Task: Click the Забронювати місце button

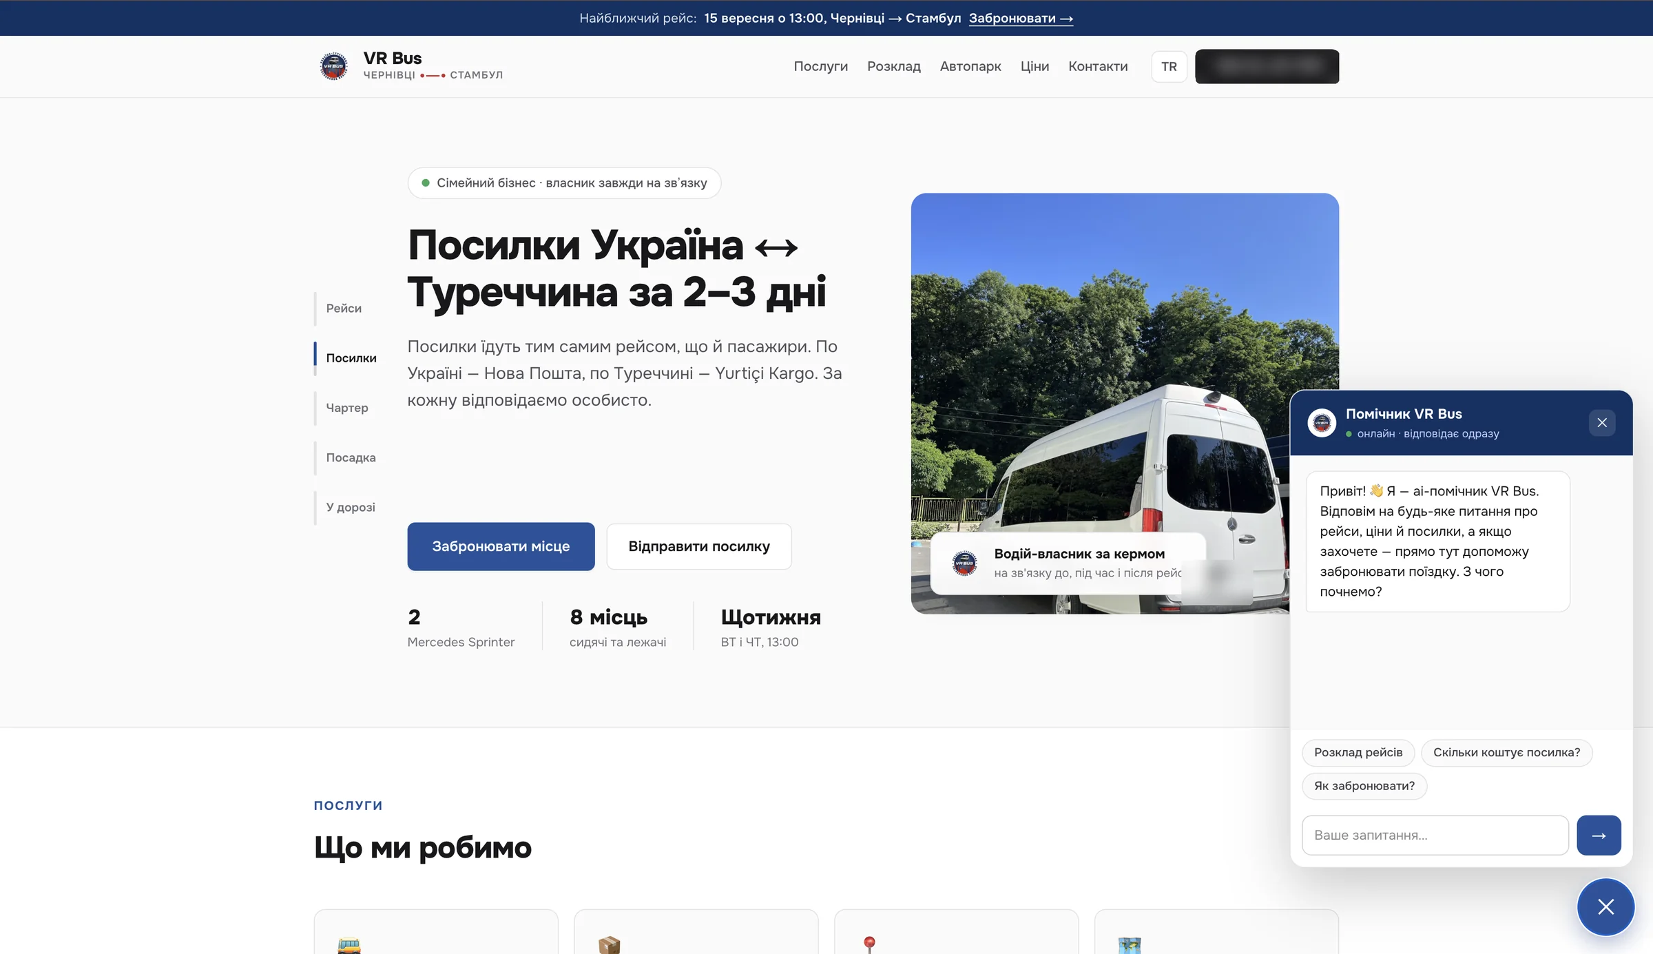Action: [501, 546]
